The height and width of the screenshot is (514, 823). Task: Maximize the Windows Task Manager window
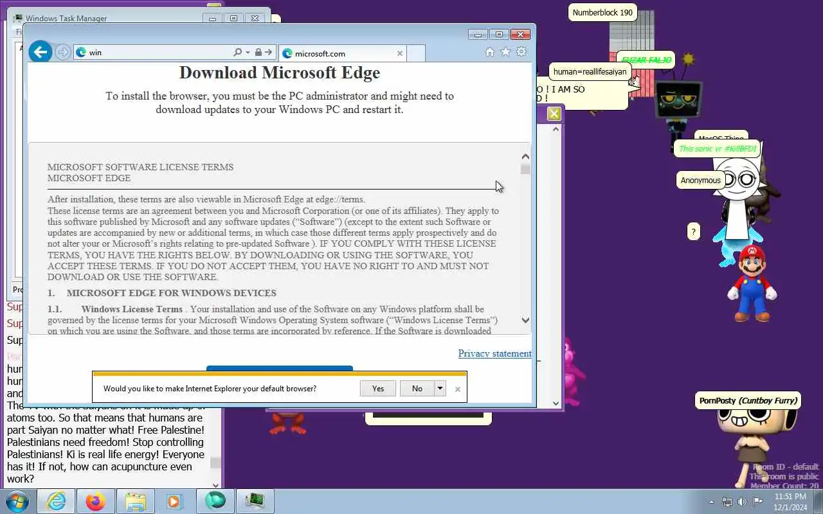tap(233, 19)
